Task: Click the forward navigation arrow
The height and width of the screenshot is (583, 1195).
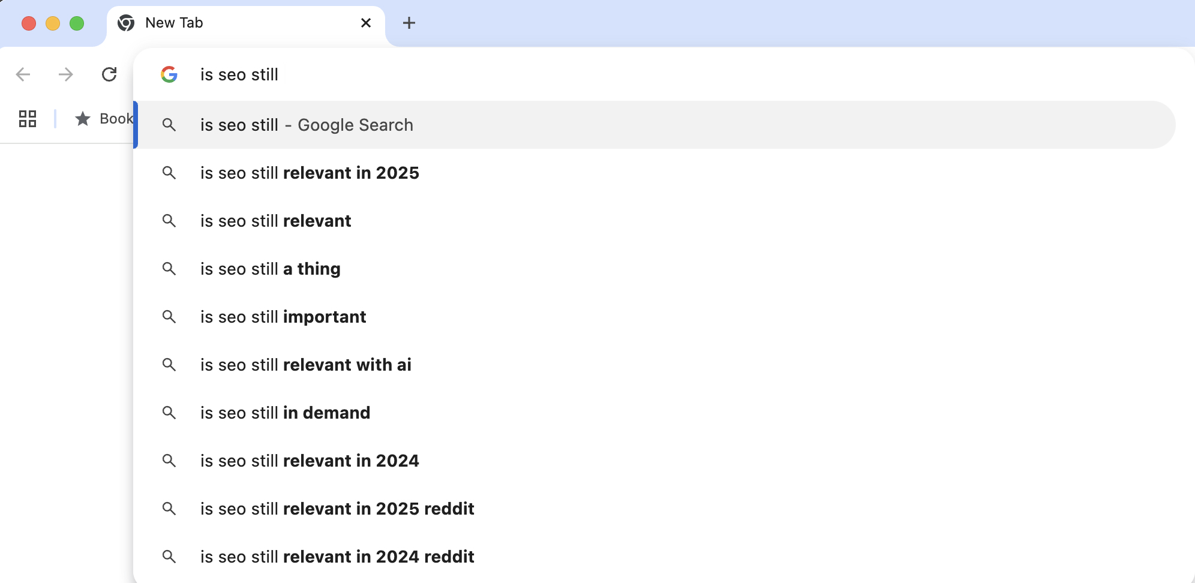Action: [x=66, y=74]
